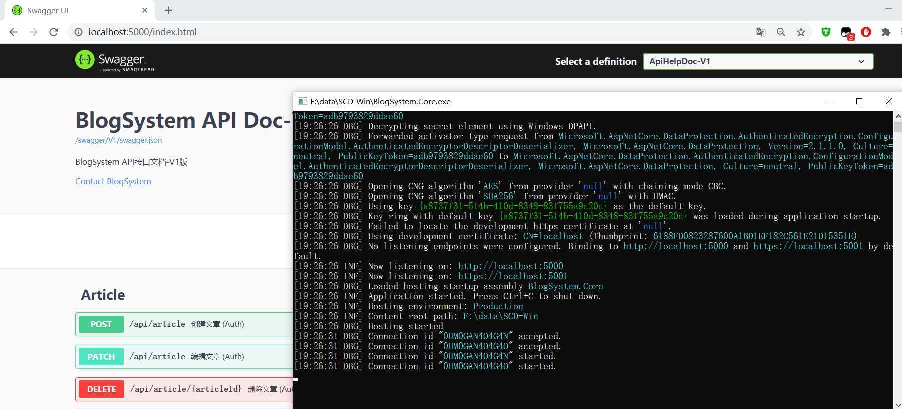Image resolution: width=902 pixels, height=409 pixels.
Task: Open a new browser tab
Action: click(168, 10)
